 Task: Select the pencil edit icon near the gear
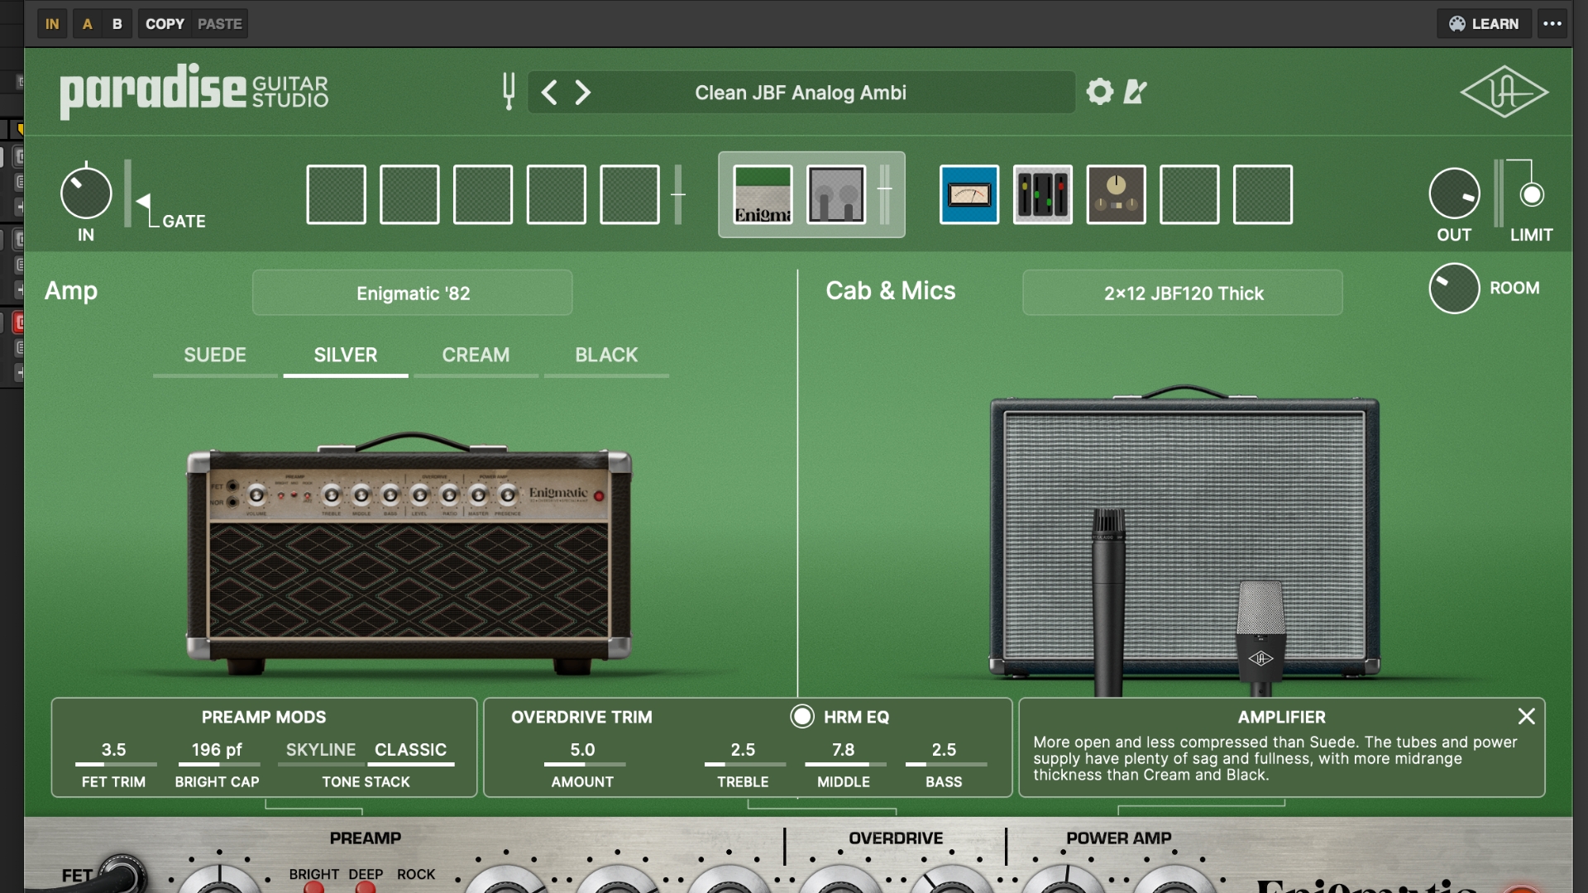(x=1135, y=92)
